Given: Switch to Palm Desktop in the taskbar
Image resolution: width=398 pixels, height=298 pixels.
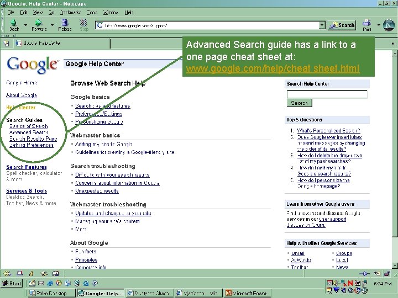Looking at the screenshot, I should click(51, 293).
